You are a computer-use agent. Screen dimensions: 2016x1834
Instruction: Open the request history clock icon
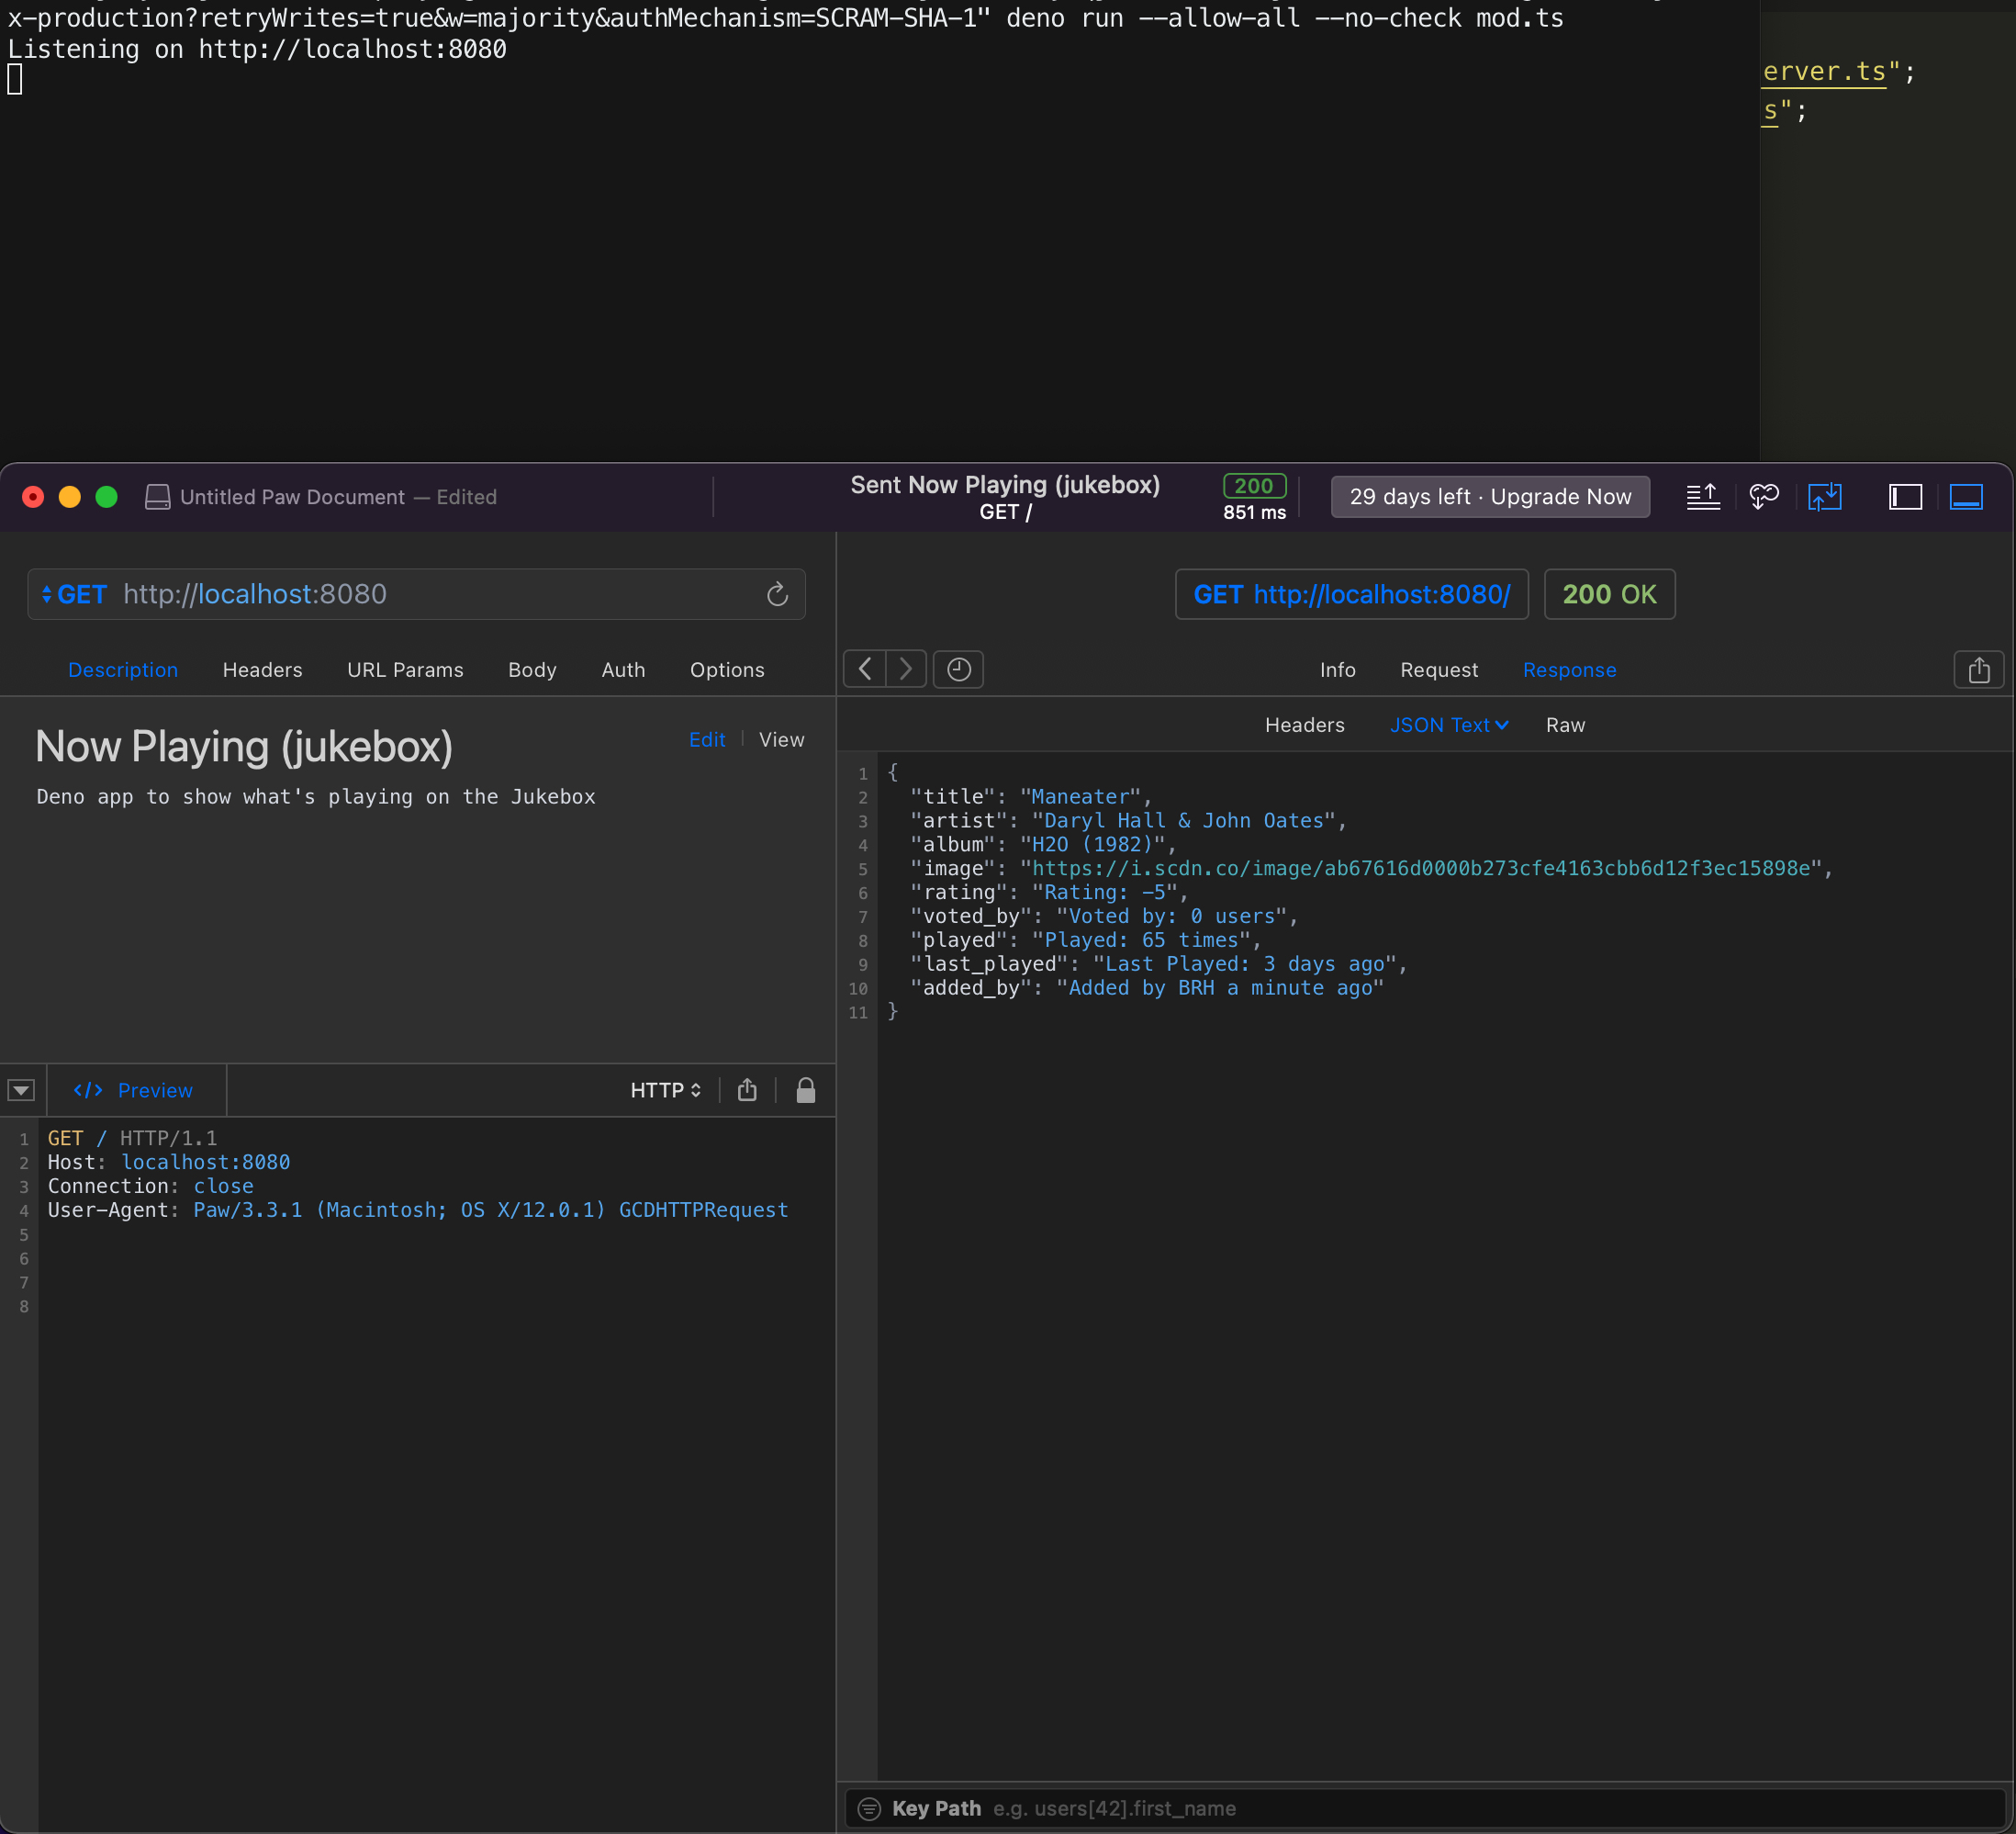(x=958, y=669)
